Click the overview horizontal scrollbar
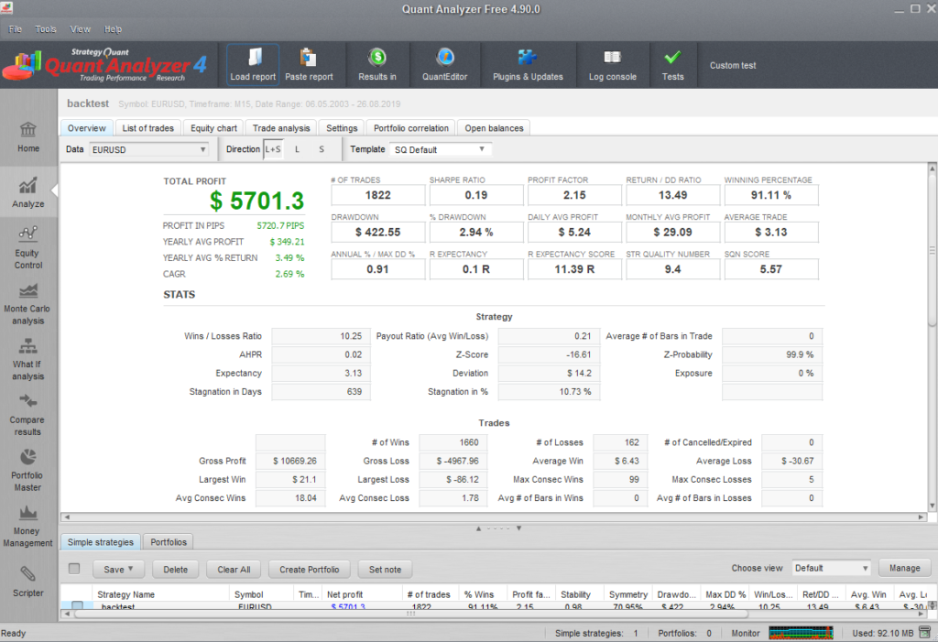938x642 pixels. tap(494, 517)
